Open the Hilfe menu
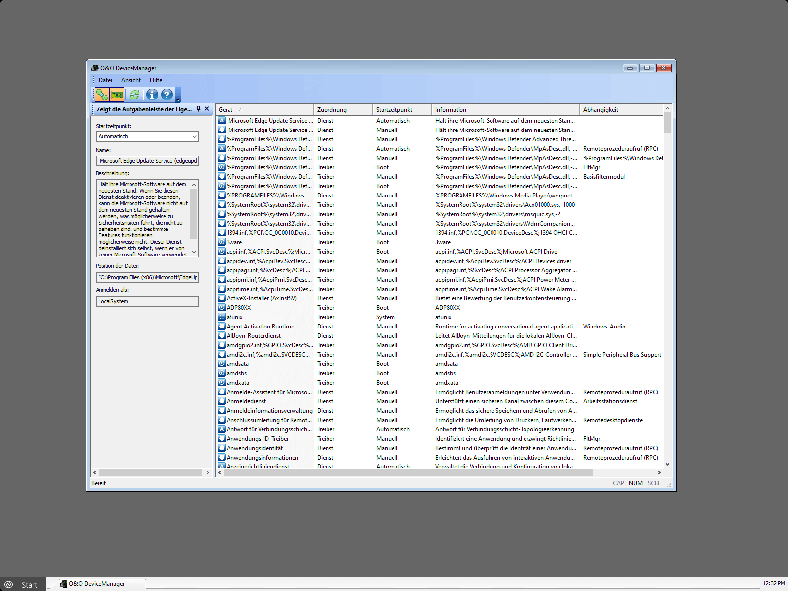788x591 pixels. point(156,80)
